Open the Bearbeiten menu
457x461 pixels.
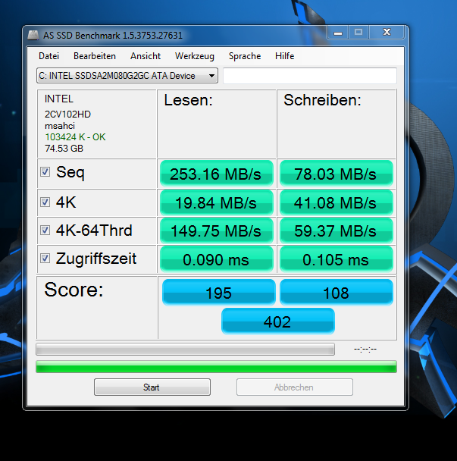tap(95, 56)
